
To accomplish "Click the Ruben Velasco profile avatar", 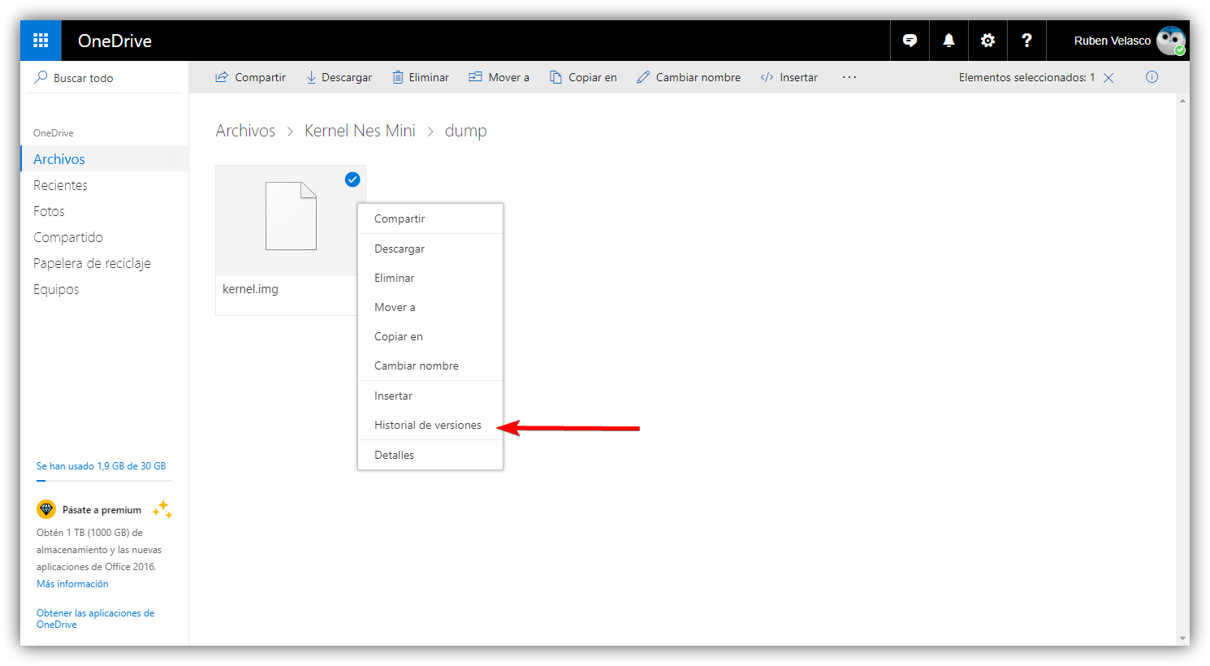I will point(1170,40).
